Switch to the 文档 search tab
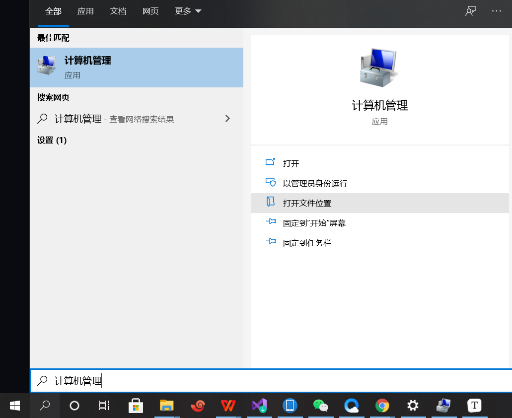The width and height of the screenshot is (512, 418). click(x=118, y=11)
